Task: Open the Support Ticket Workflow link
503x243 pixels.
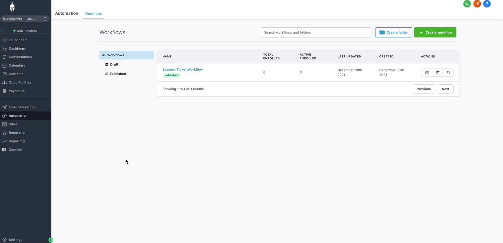Action: (x=182, y=70)
